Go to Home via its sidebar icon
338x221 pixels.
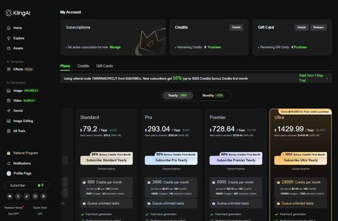(x=8, y=28)
